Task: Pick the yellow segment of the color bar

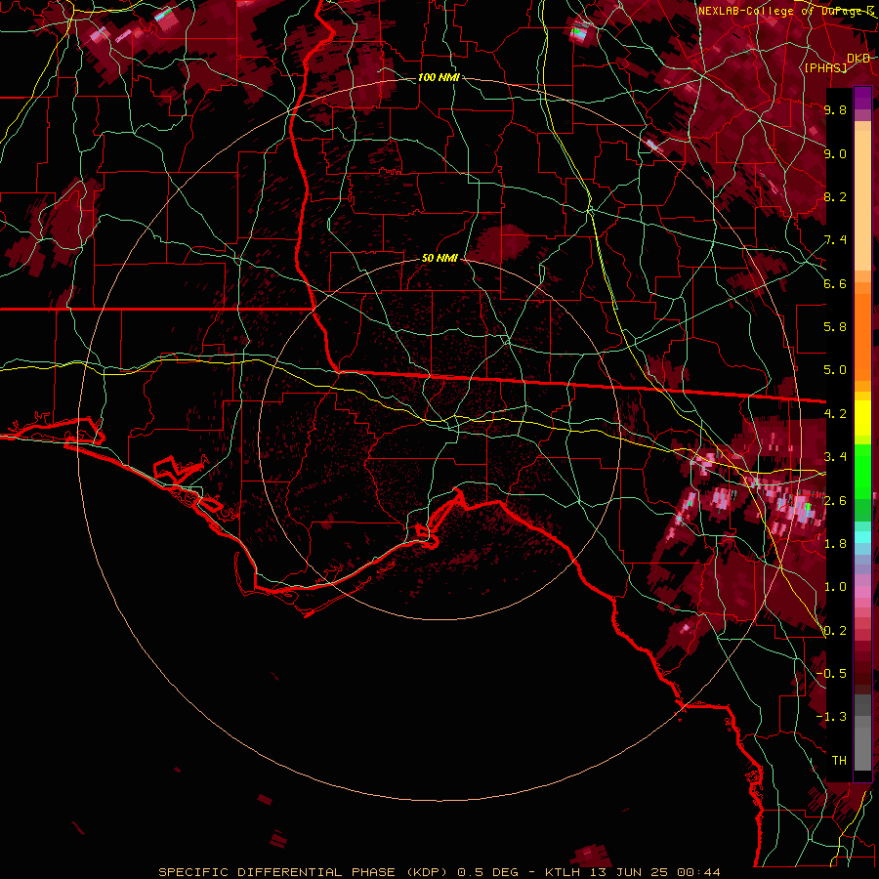Action: 862,418
